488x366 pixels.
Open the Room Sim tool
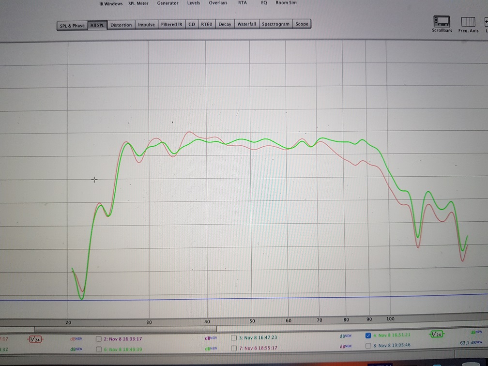(286, 3)
